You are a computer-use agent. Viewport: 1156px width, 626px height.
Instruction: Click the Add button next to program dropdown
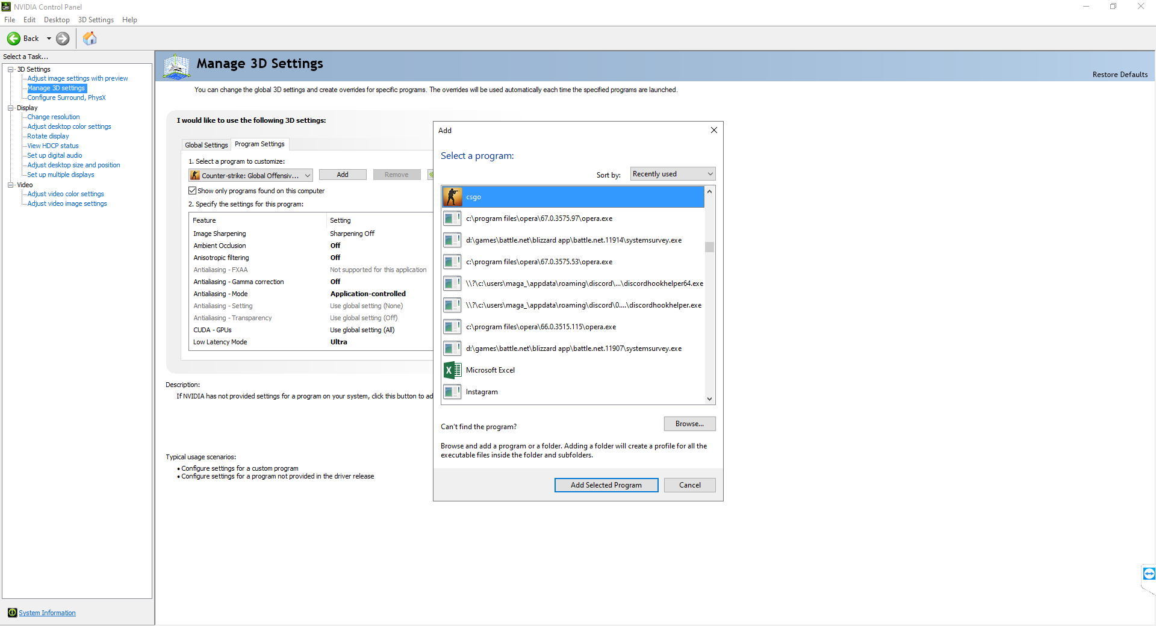(x=343, y=175)
